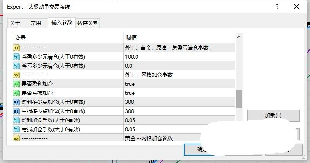The width and height of the screenshot is (310, 163).
Task: Click the icon beside 盈利加仓手数 row
Action: pyautogui.click(x=16, y=120)
